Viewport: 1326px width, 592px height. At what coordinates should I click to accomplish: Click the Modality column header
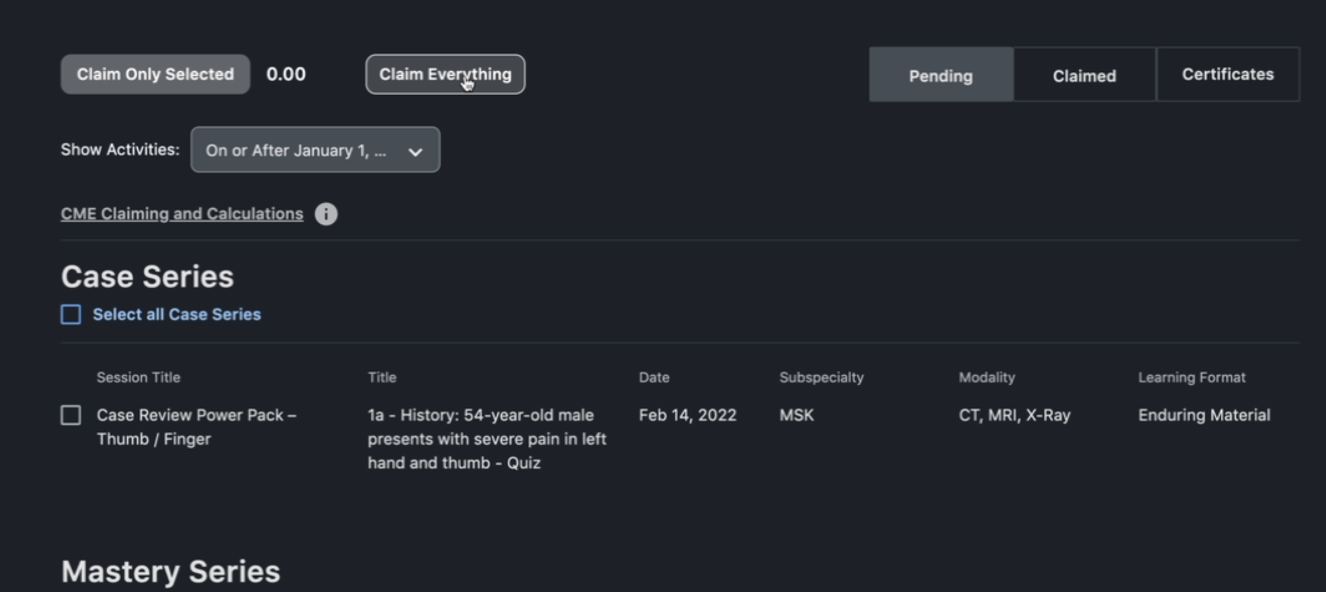[x=986, y=377]
